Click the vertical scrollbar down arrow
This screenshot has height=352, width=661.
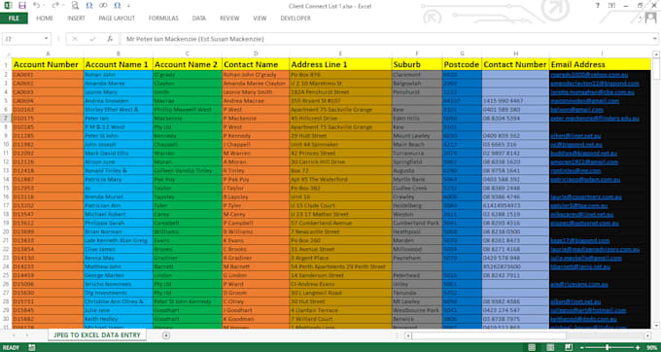coord(656,326)
